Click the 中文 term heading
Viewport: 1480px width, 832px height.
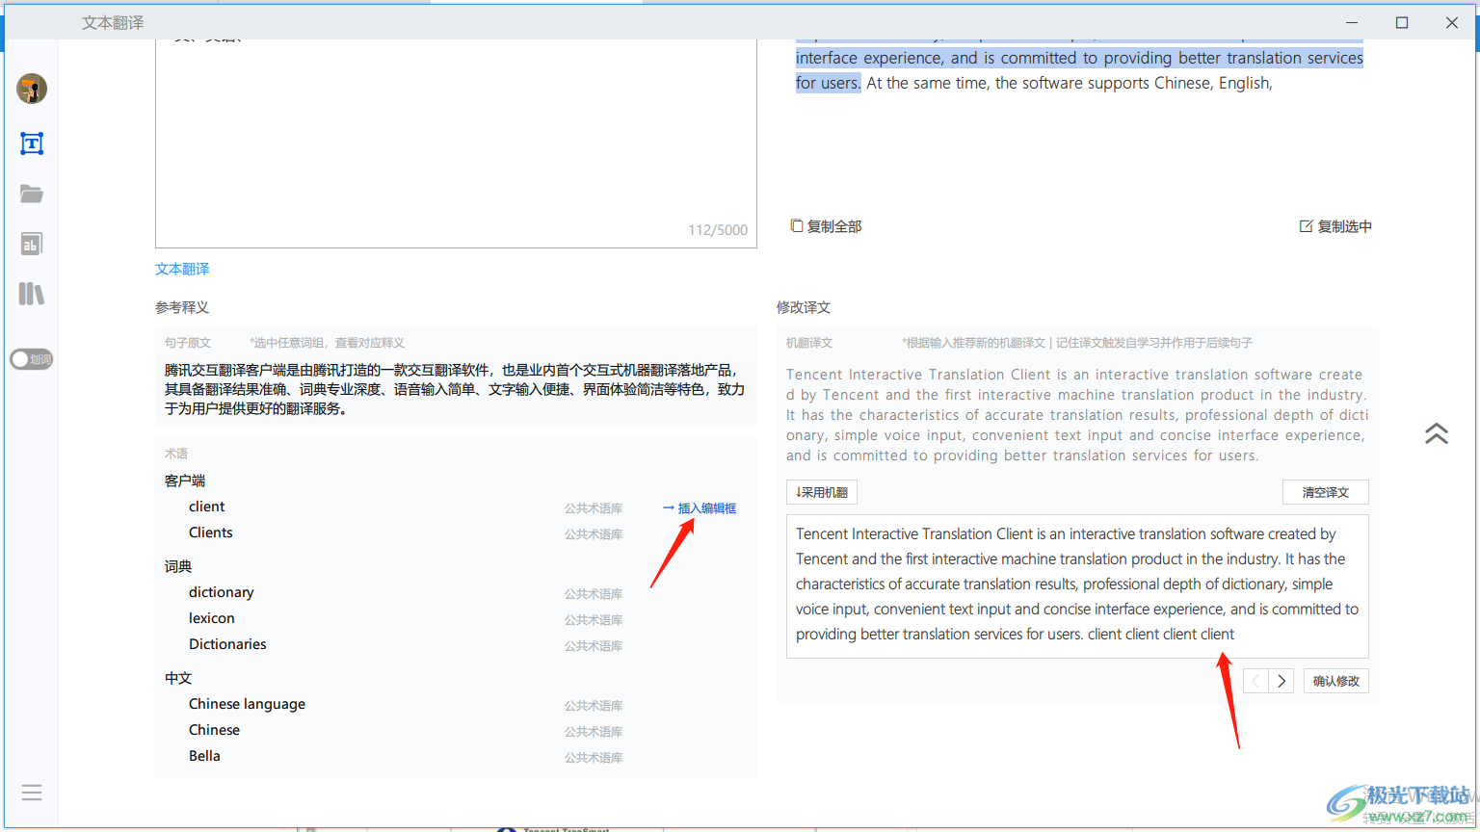coord(178,678)
